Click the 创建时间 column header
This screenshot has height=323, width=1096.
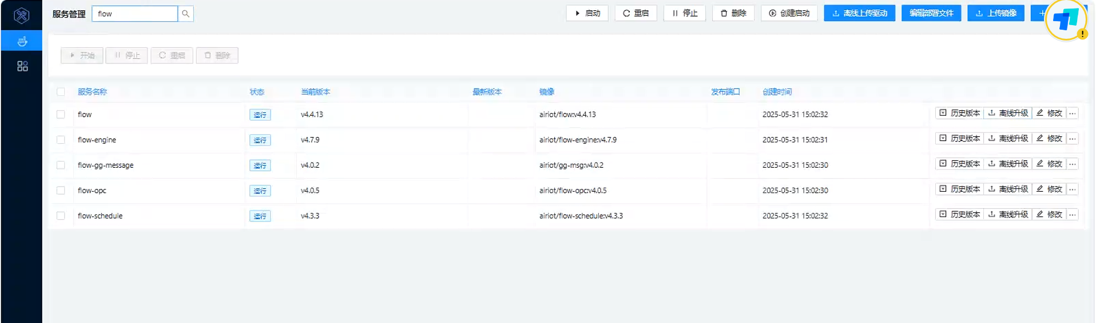(777, 92)
